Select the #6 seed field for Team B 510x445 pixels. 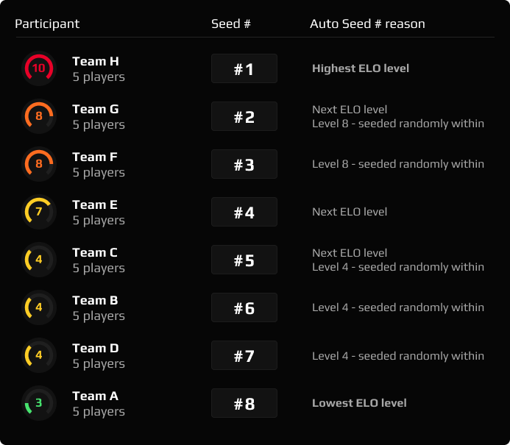coord(244,307)
